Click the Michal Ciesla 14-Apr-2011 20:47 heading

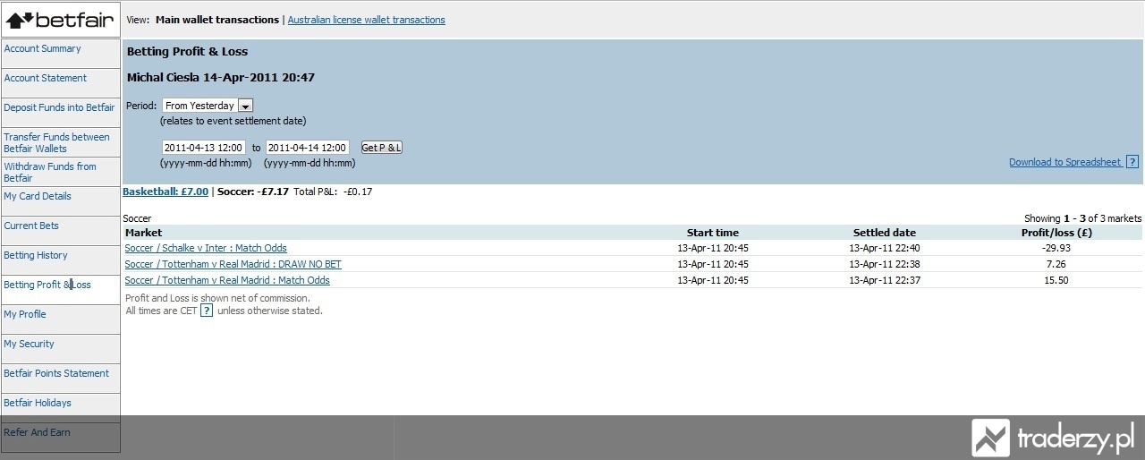[221, 78]
